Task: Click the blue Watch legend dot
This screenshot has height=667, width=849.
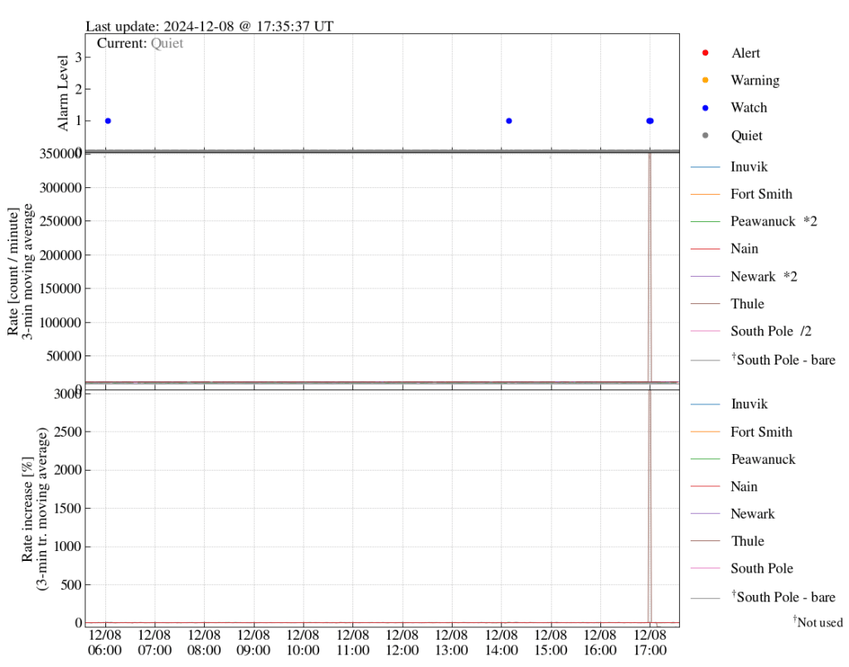Action: pos(705,108)
